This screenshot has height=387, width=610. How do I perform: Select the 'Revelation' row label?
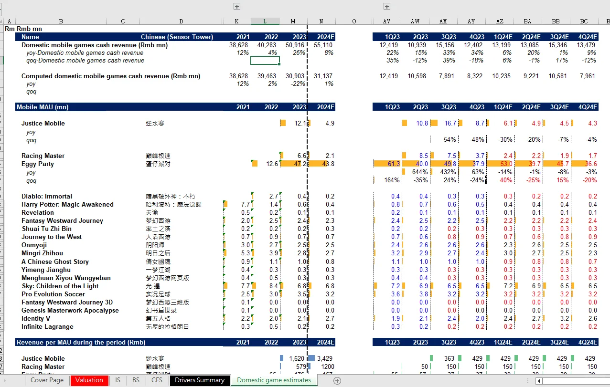pos(38,212)
